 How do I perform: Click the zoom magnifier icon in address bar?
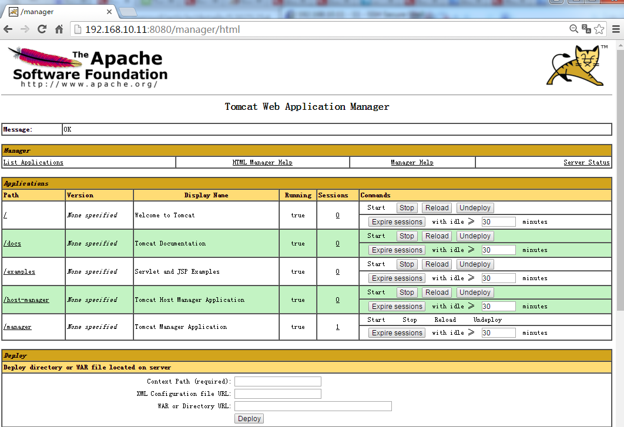[x=573, y=29]
